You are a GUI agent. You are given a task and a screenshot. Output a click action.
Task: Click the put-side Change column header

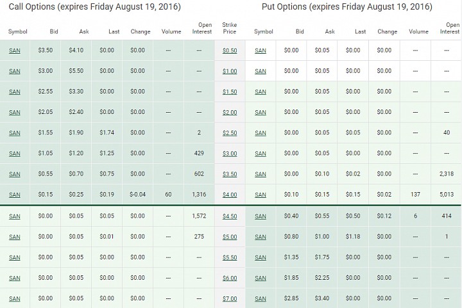387,31
